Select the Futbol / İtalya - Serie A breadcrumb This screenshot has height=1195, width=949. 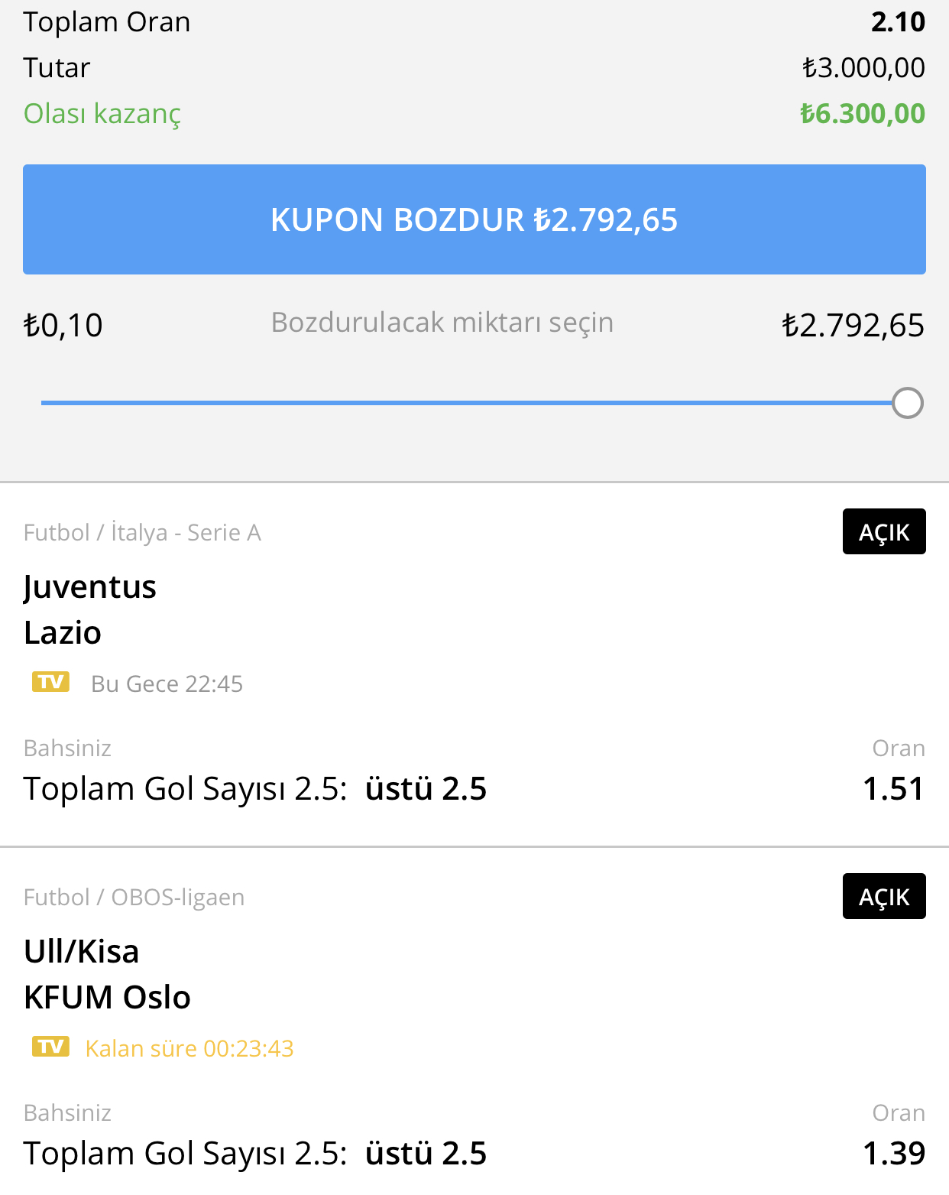pos(142,532)
